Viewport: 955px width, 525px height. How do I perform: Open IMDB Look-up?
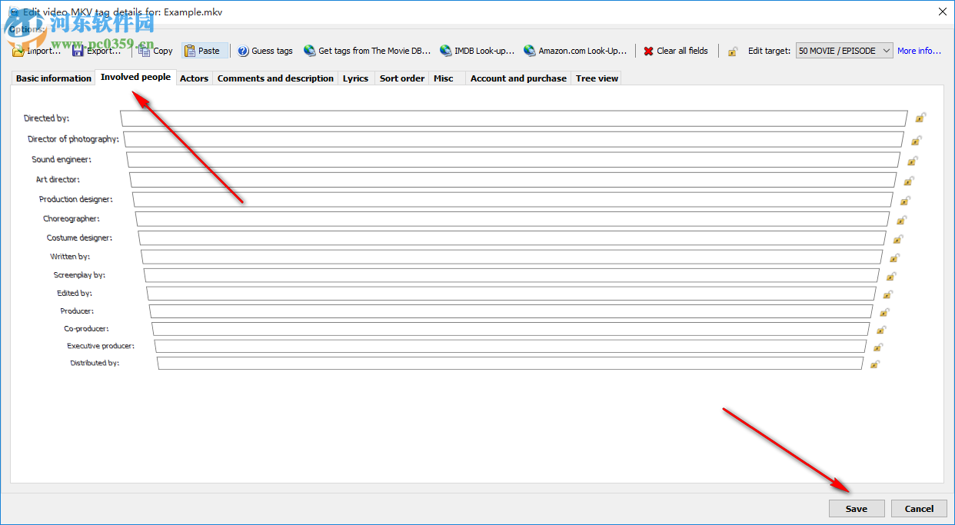click(477, 51)
